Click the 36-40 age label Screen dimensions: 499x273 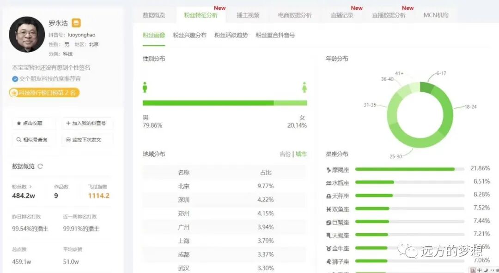tap(387, 79)
